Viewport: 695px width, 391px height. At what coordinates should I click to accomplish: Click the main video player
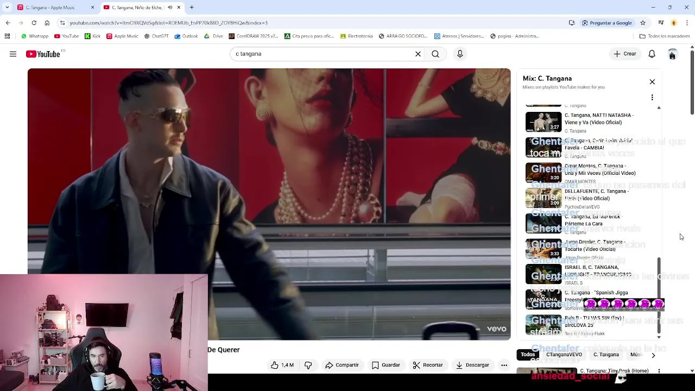(x=269, y=204)
